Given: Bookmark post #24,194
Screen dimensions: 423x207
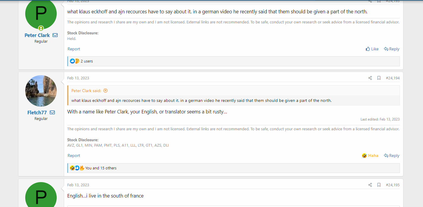Looking at the screenshot, I should tap(379, 78).
